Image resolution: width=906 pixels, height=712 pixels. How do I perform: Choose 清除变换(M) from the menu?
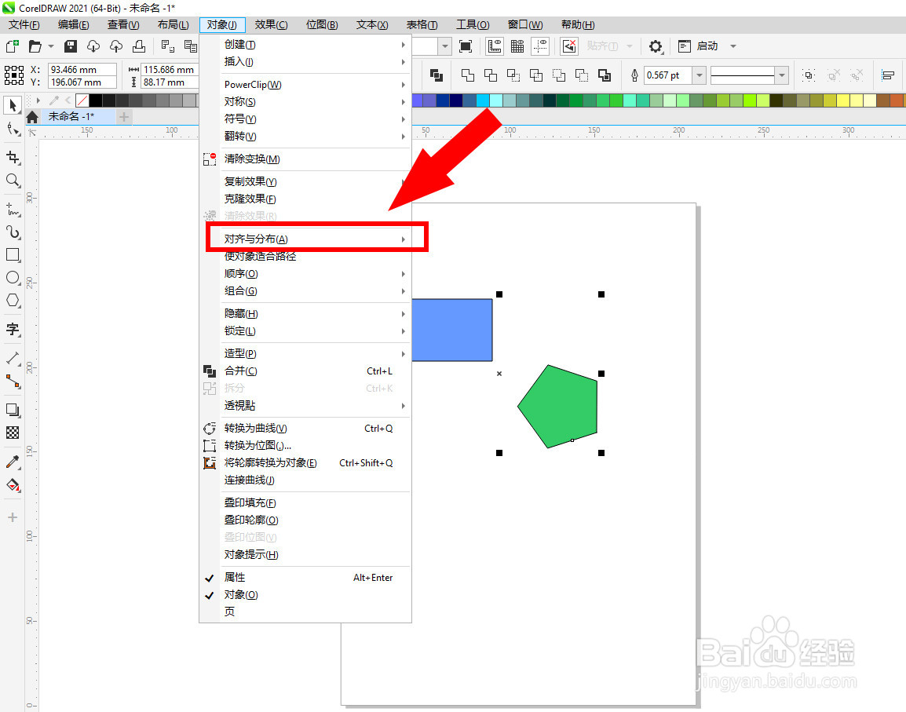coord(305,159)
